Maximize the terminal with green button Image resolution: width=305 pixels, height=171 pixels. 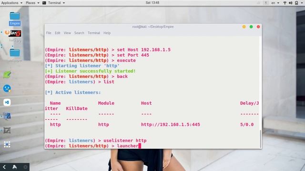(x=251, y=27)
